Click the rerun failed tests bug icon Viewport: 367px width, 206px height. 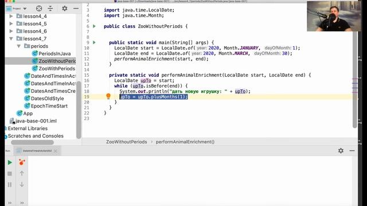tap(22, 162)
